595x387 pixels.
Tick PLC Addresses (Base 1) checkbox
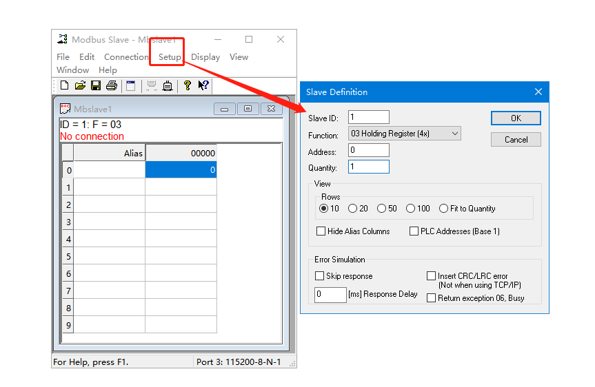(x=414, y=231)
